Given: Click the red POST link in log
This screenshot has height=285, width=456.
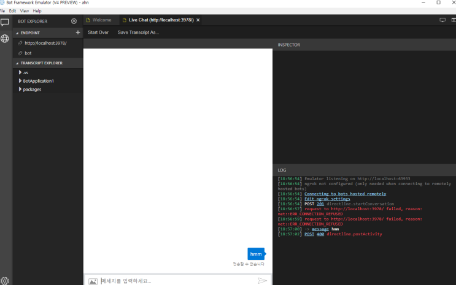Looking at the screenshot, I should tap(309, 234).
